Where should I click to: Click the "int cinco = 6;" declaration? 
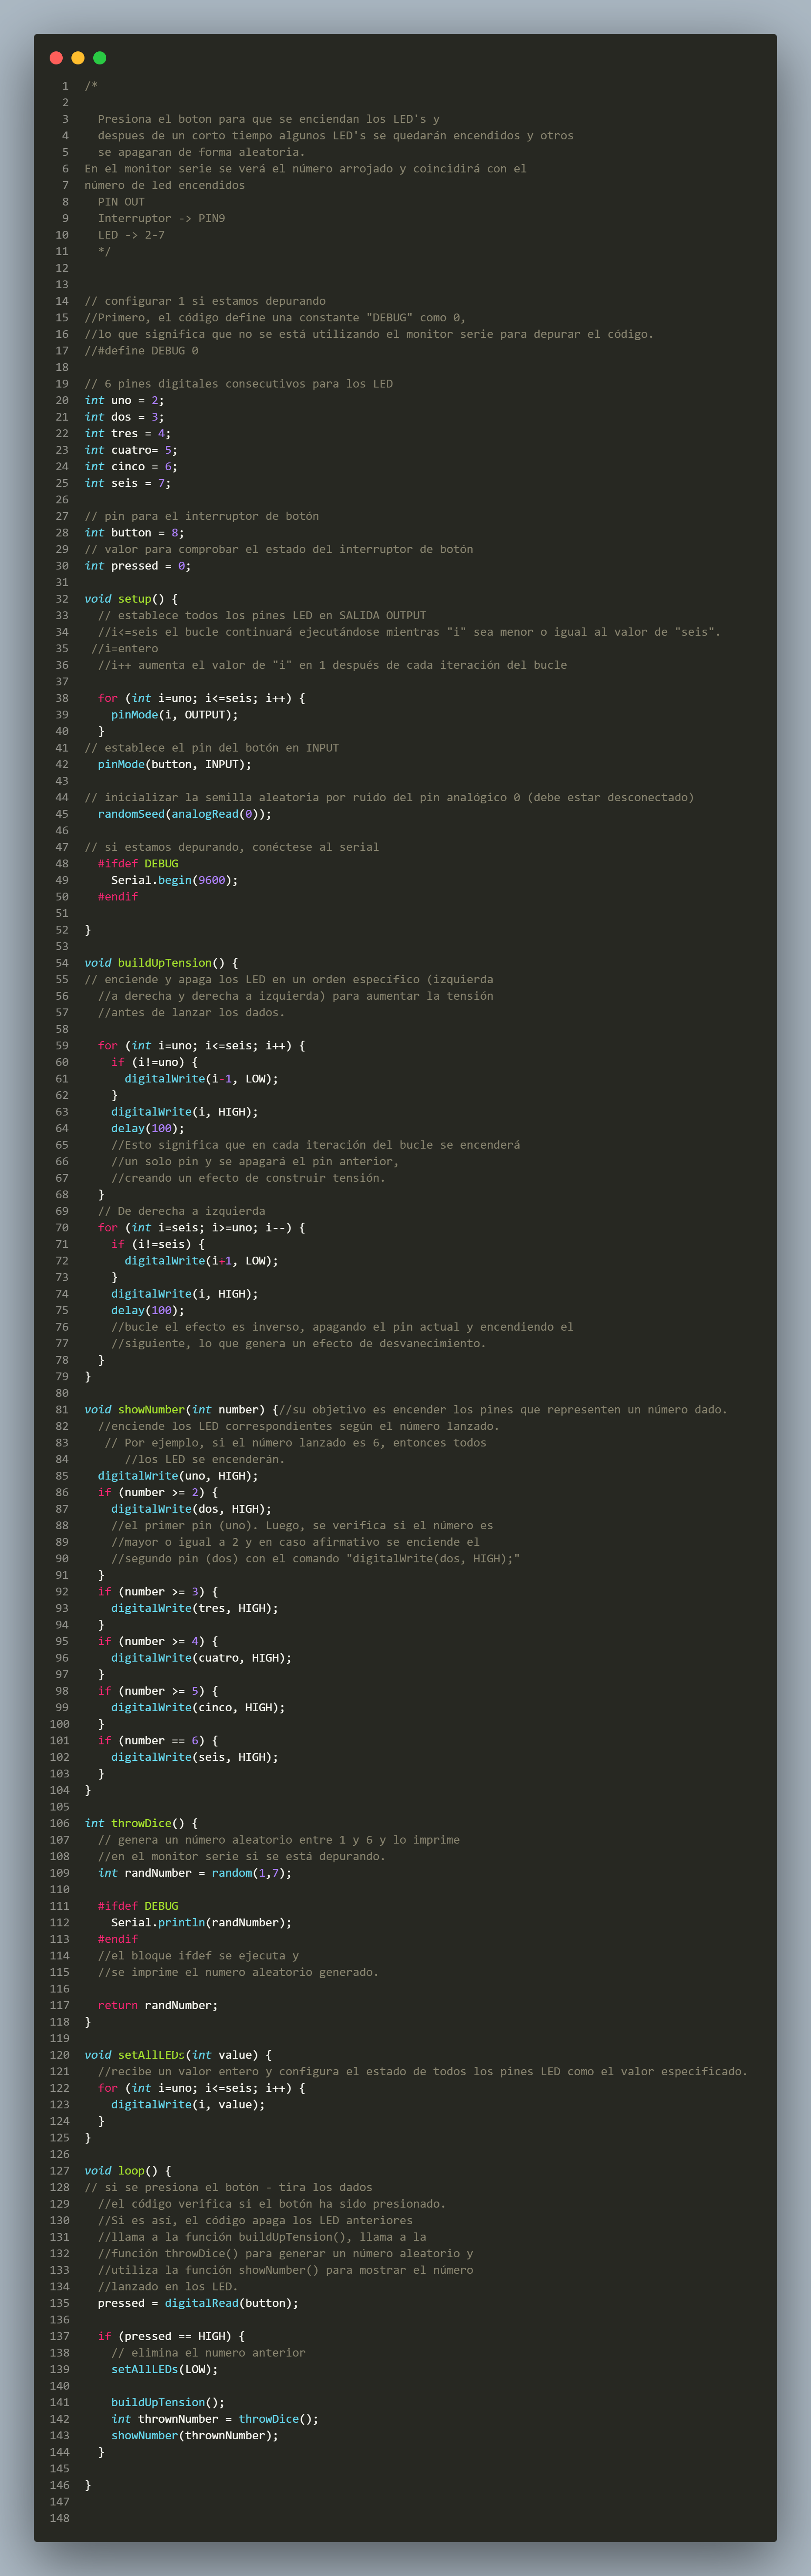[131, 467]
